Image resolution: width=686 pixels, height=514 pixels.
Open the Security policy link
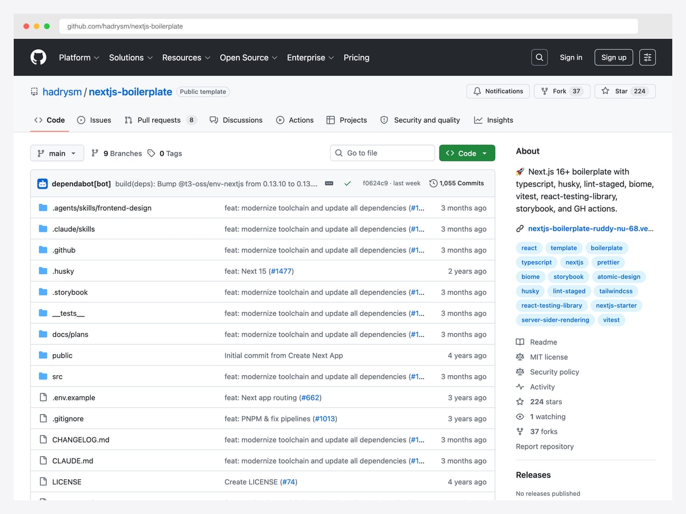coord(555,372)
